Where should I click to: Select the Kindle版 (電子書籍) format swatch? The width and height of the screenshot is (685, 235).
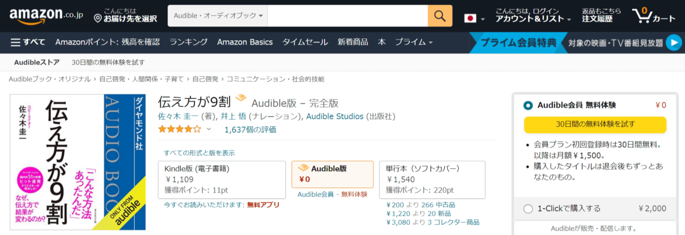(222, 179)
